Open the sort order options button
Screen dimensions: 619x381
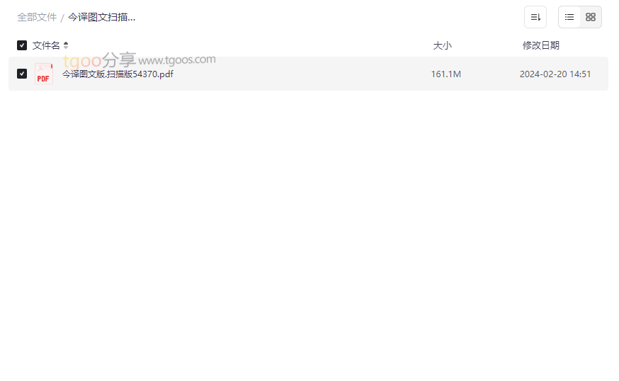coord(535,17)
